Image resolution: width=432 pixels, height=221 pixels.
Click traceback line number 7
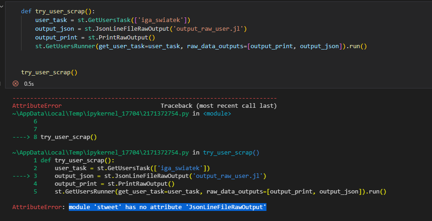[x=35, y=129]
